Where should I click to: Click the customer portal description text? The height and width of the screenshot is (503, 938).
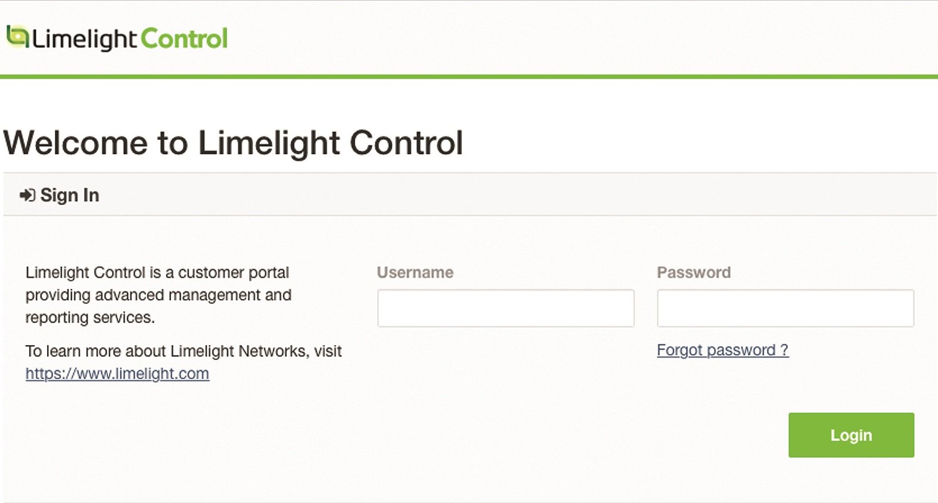(158, 294)
